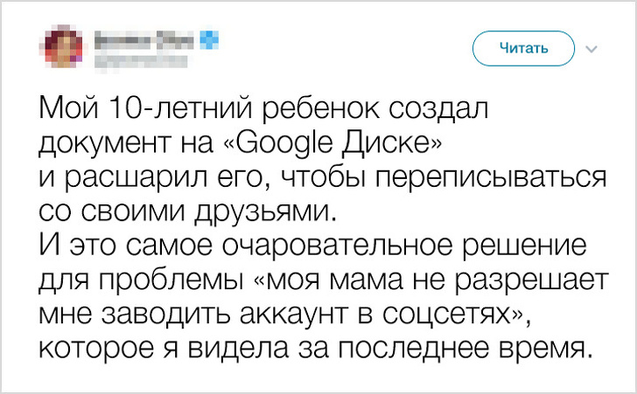The height and width of the screenshot is (394, 637).
Task: Click the last line starting with "которое"
Action: [x=311, y=348]
